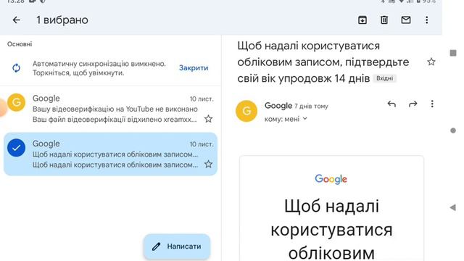Archive the selected email
Viewport: 464px width, 261px height.
[x=362, y=20]
